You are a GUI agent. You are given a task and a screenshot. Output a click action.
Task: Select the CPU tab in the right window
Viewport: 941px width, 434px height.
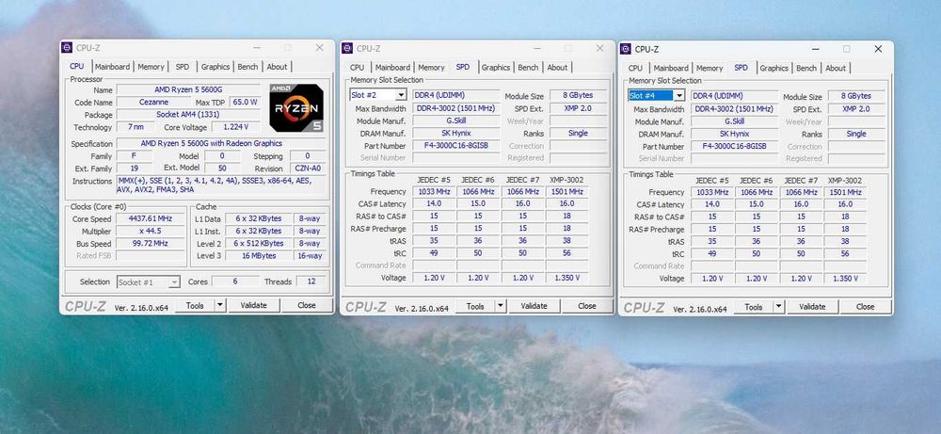coord(635,68)
